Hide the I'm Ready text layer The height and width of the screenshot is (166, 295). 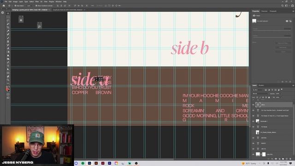[x=253, y=127]
